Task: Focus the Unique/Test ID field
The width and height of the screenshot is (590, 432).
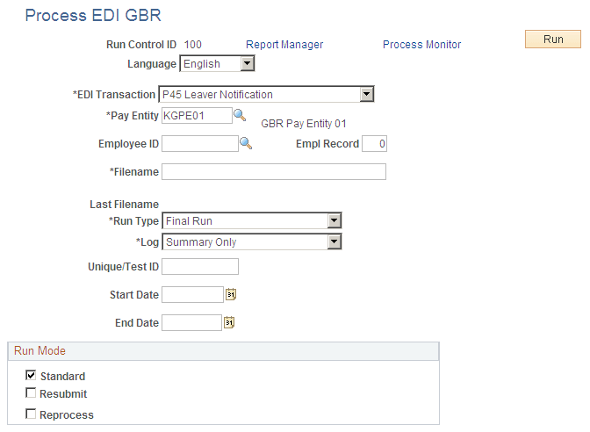Action: 200,266
